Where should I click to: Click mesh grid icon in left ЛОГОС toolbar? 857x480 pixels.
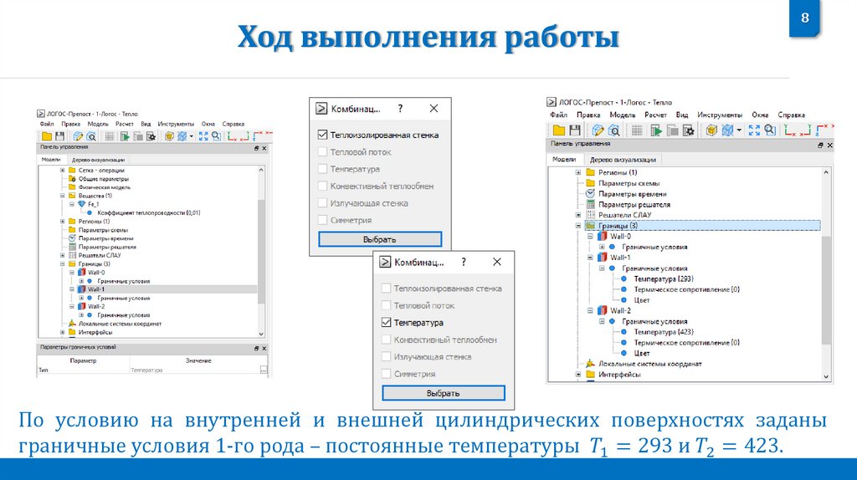click(x=110, y=136)
